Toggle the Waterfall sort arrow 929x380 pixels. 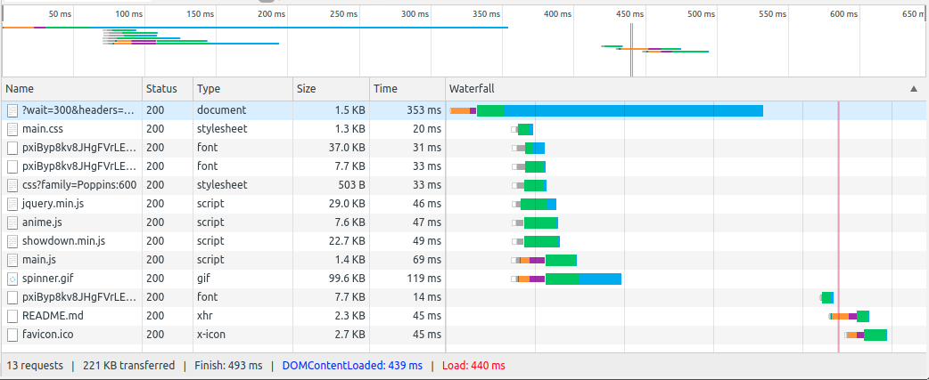[914, 89]
